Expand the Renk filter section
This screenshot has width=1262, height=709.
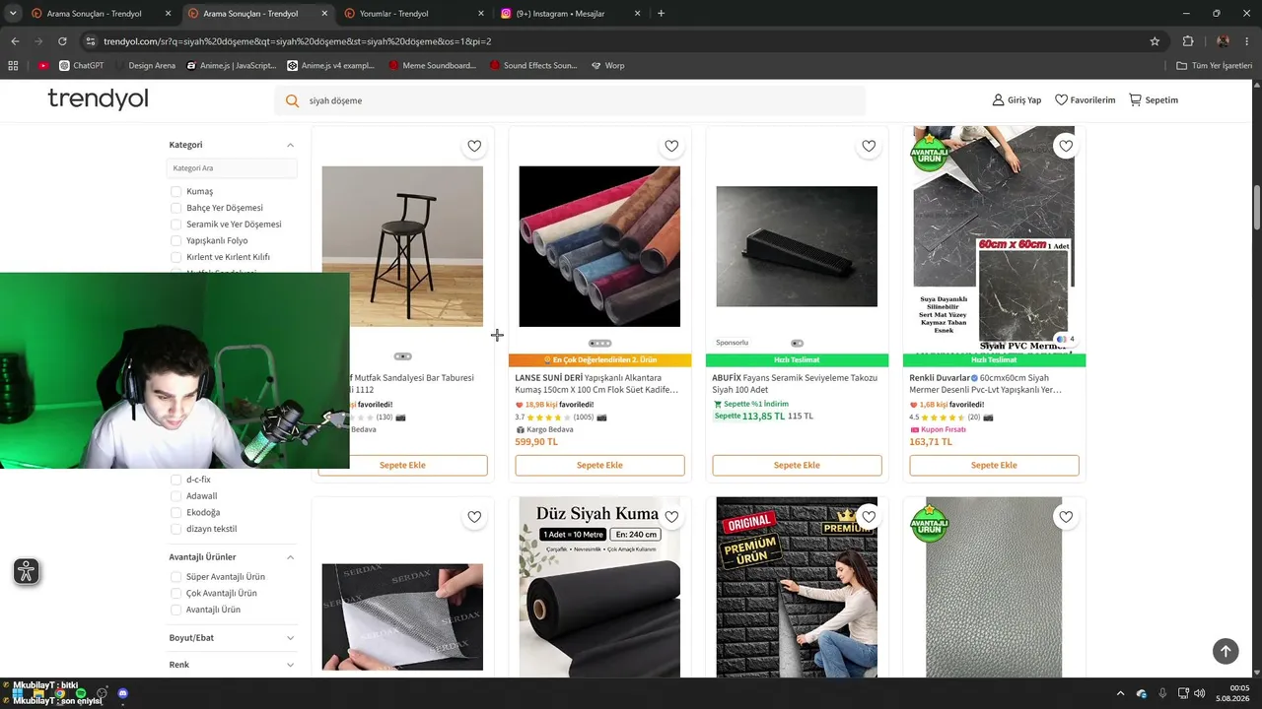290,665
